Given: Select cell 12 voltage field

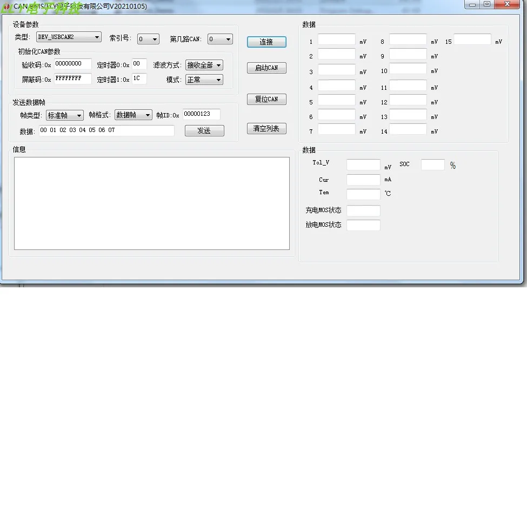Looking at the screenshot, I should (408, 100).
